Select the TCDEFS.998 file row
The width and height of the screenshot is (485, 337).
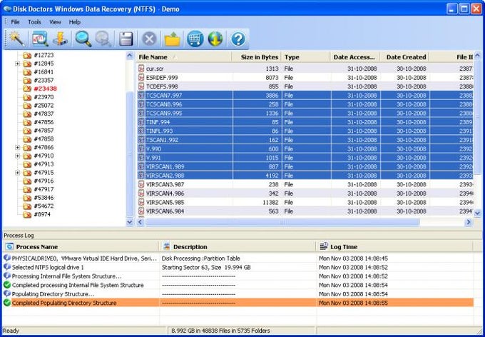(305, 86)
